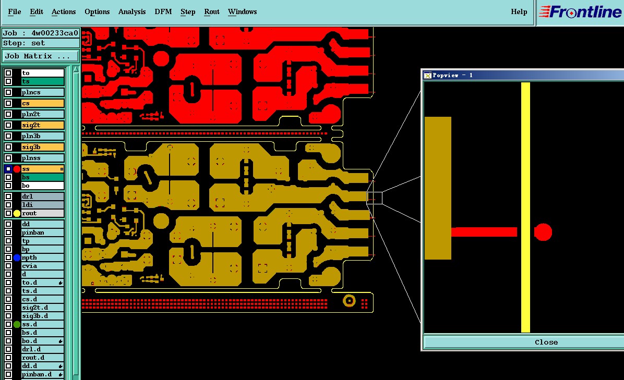624x380 pixels.
Task: Click the yellow color dot of rout layer
Action: point(17,213)
